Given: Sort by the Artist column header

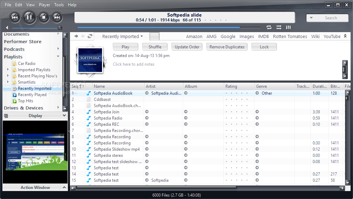Looking at the screenshot, I should (x=163, y=86).
